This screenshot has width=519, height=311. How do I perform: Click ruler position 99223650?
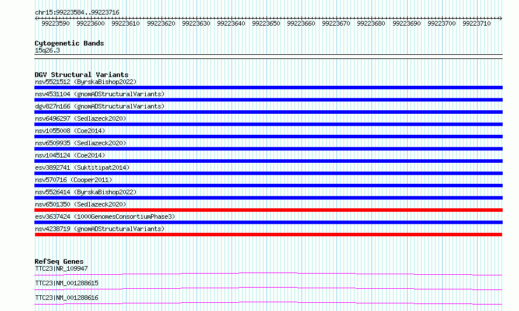coord(266,23)
